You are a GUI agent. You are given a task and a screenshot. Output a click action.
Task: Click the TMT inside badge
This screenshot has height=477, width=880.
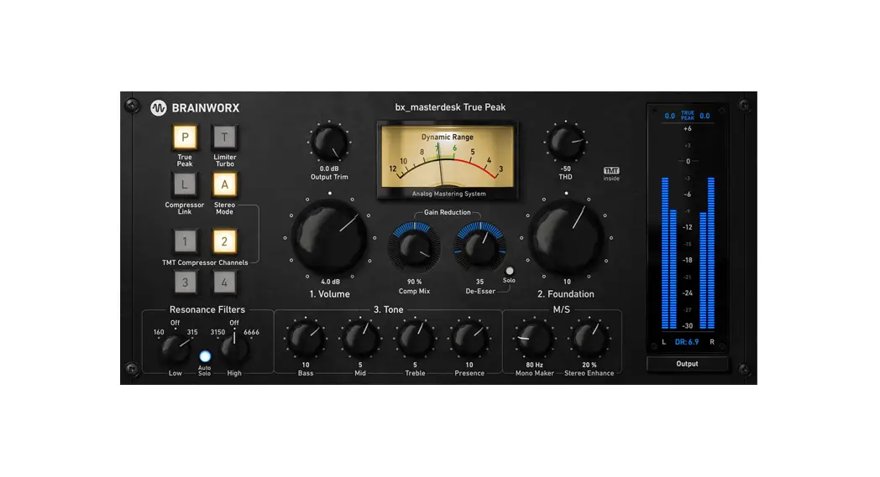[611, 174]
